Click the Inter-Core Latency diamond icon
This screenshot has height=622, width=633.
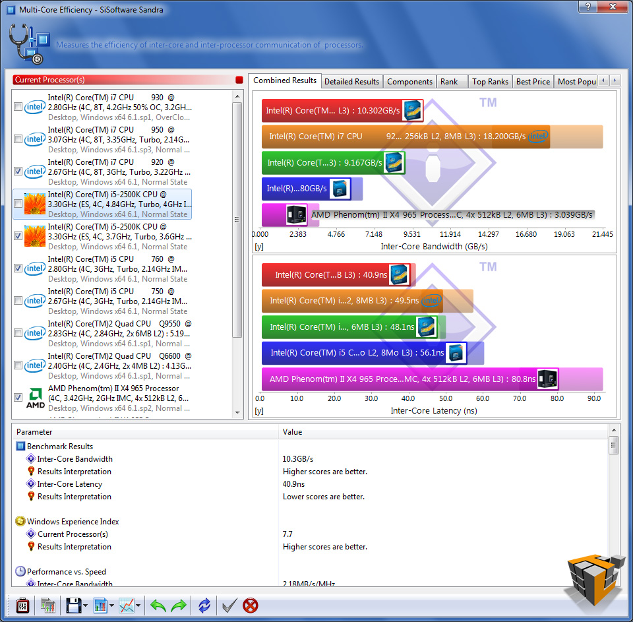click(x=31, y=484)
